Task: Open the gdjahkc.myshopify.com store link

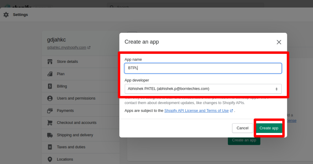Action: [x=67, y=48]
